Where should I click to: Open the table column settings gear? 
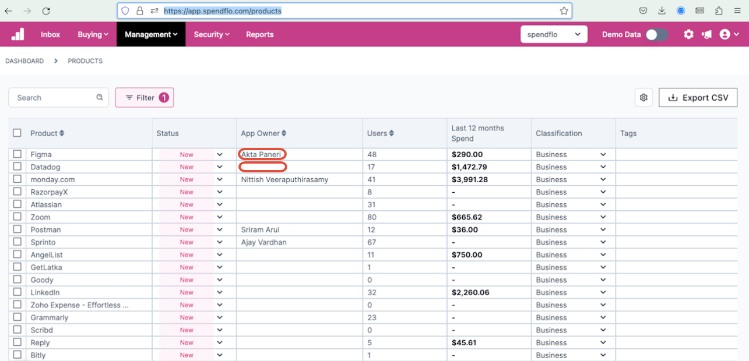point(643,98)
